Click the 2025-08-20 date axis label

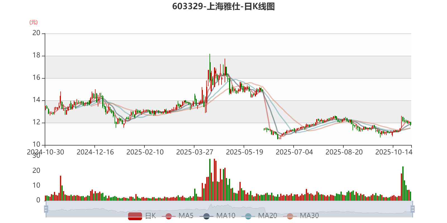tap(344, 152)
